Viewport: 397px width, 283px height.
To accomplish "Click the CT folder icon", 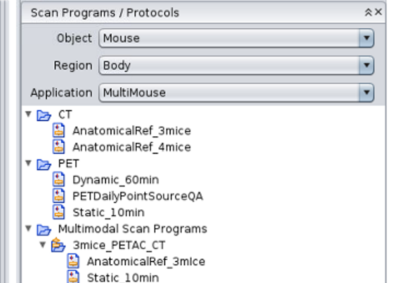I will [44, 115].
